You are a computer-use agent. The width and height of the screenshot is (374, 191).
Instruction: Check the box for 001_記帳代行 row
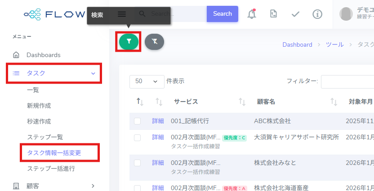coord(137,121)
